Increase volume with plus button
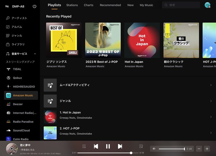216x156 pixels. [207, 149]
